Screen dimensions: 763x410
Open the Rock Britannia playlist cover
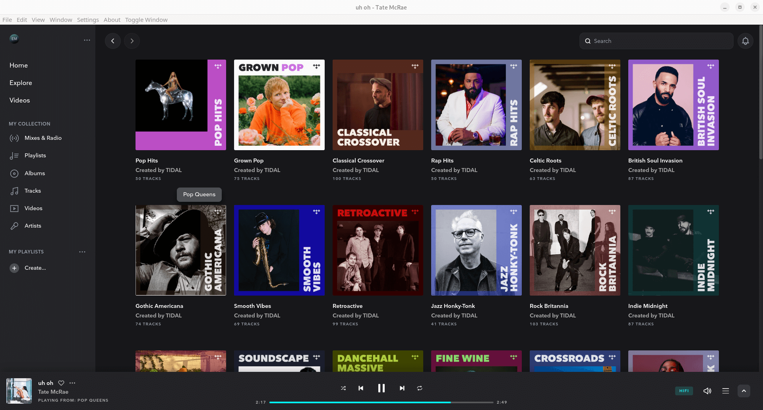[x=575, y=250]
